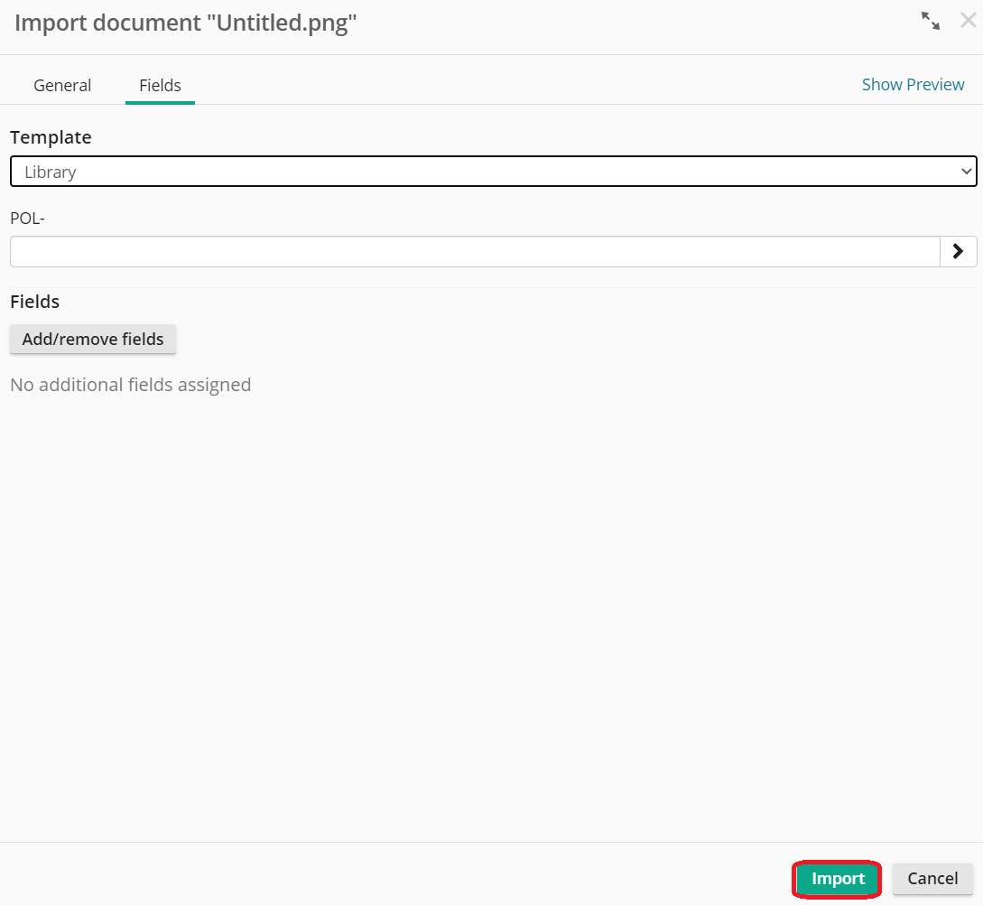Viewport: 983px width, 905px height.
Task: Click the Template combo box chevron
Action: (x=967, y=171)
